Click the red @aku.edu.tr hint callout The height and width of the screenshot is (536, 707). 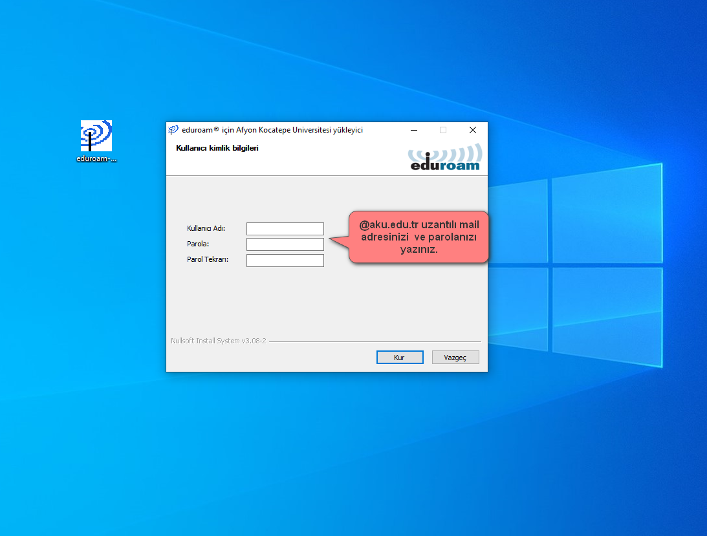click(419, 237)
